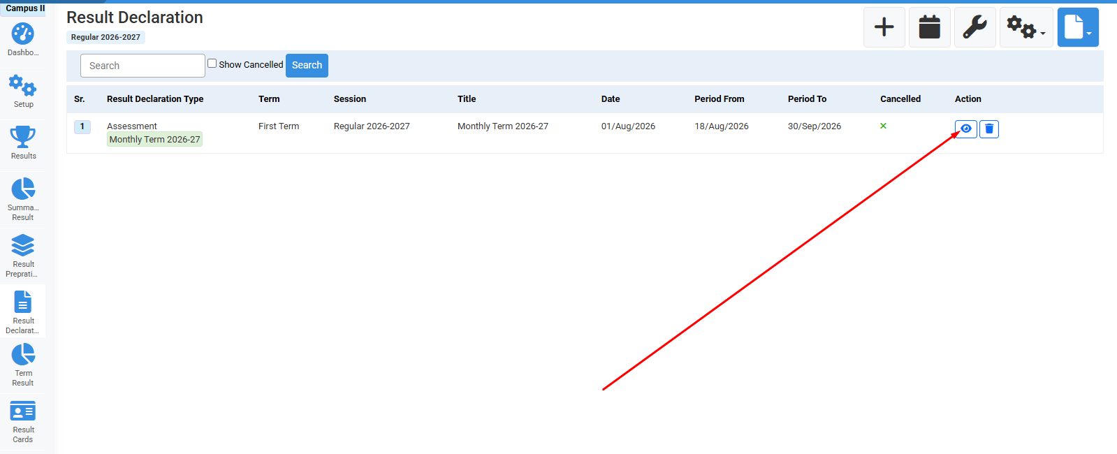Click the Session column header
The width and height of the screenshot is (1117, 454).
[350, 99]
